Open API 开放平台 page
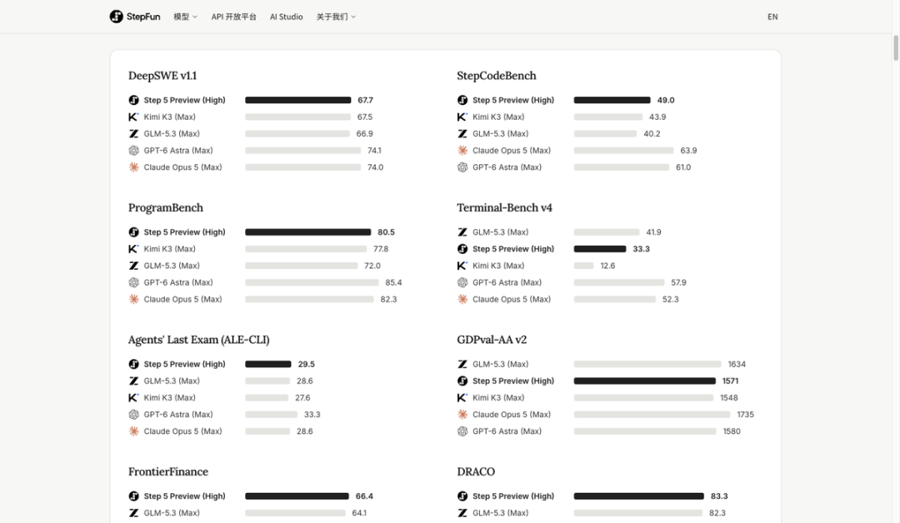 coord(233,17)
